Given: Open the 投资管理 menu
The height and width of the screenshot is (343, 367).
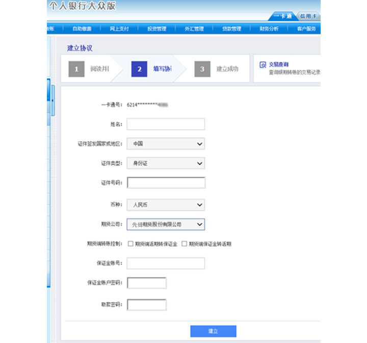Looking at the screenshot, I should click(156, 29).
